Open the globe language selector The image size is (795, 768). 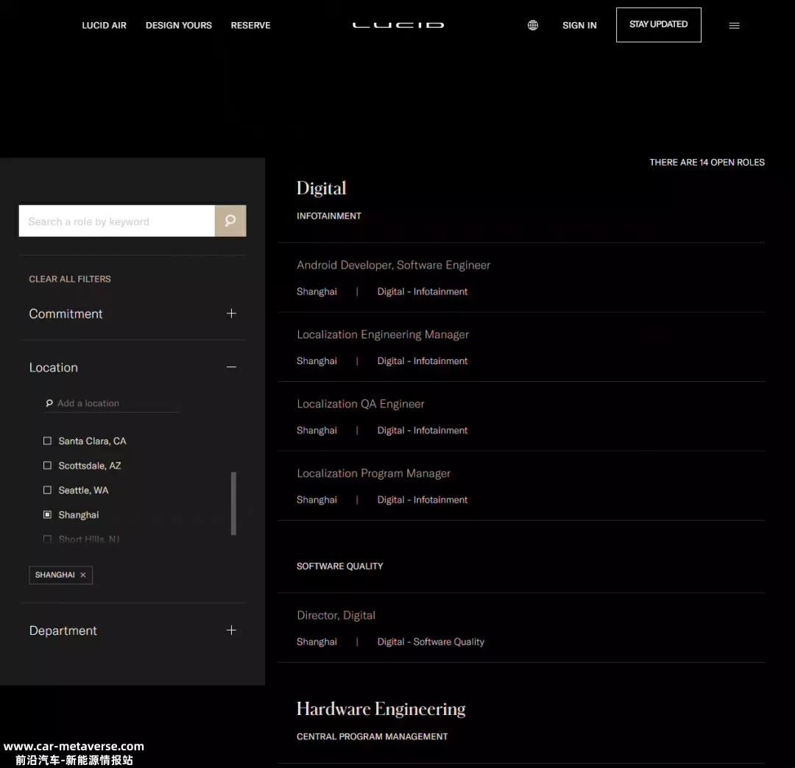point(532,25)
